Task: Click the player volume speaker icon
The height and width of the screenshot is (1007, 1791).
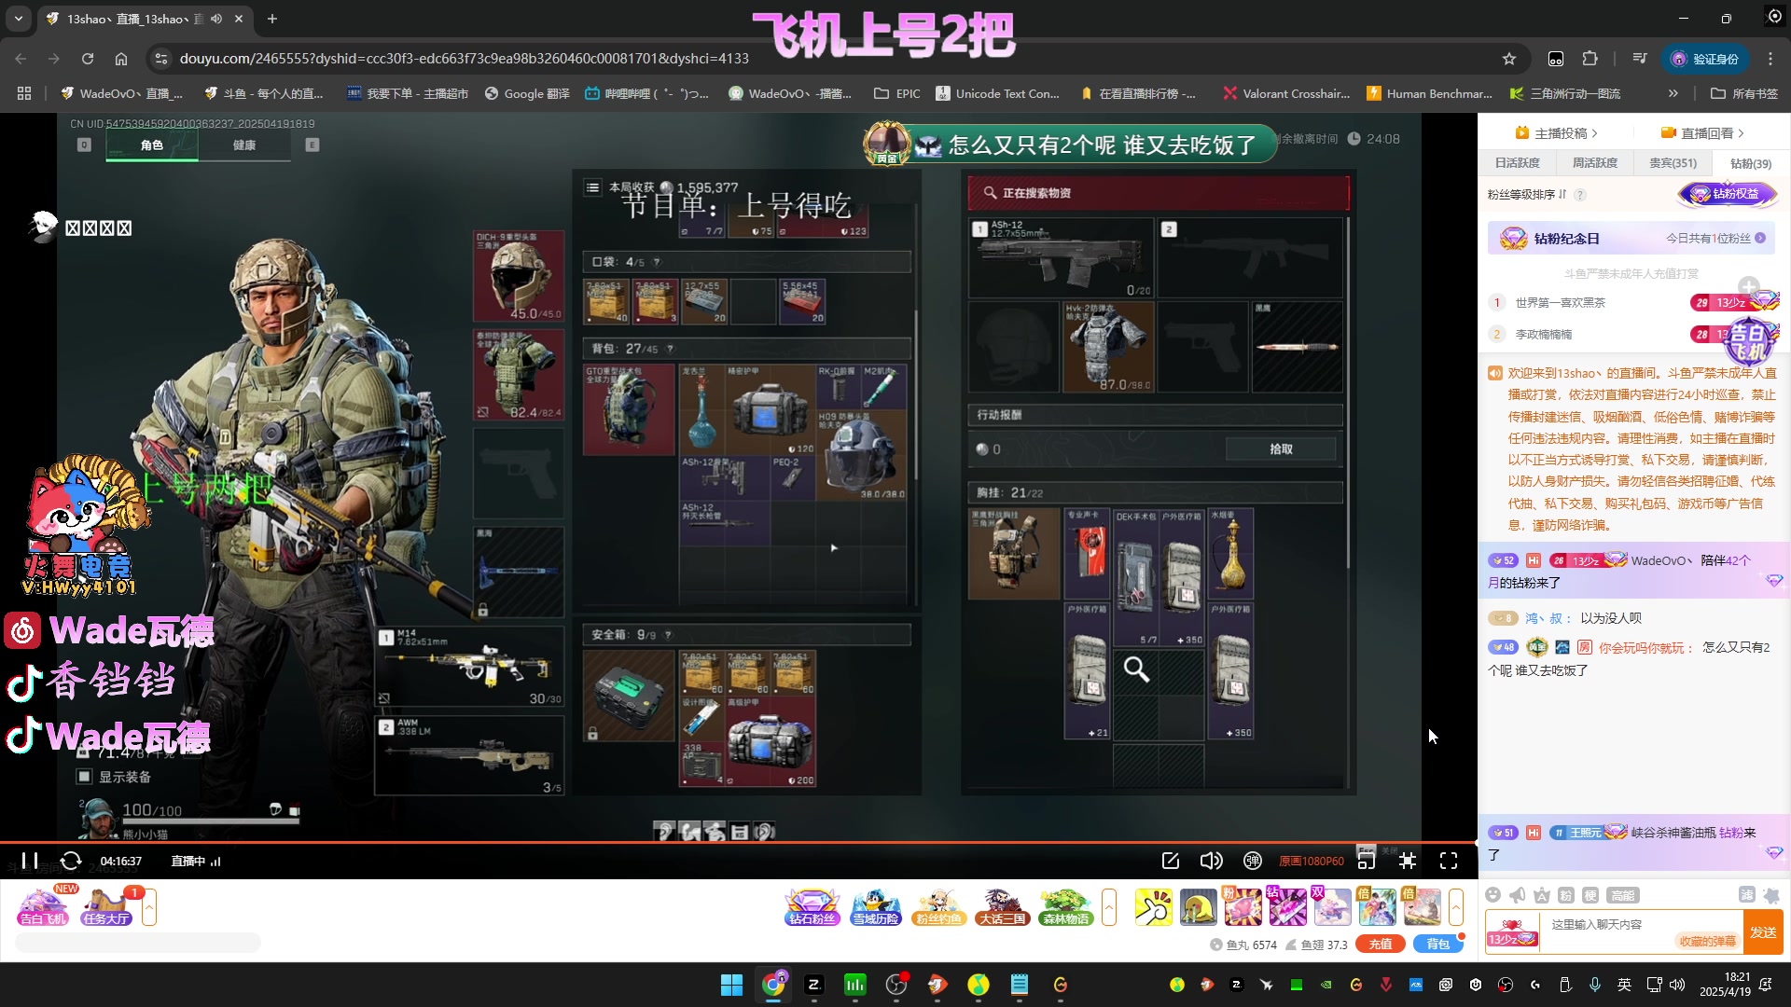Action: [1211, 861]
